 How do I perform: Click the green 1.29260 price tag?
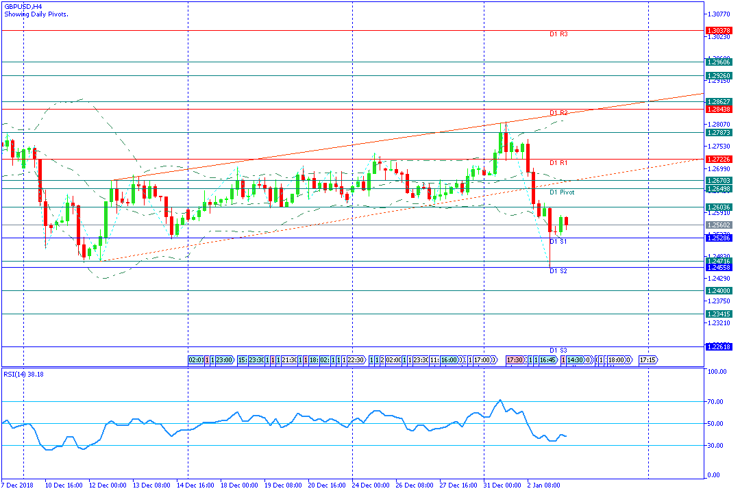[x=718, y=76]
